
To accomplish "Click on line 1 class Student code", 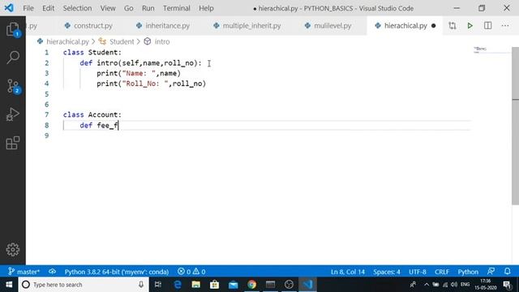I will coord(92,52).
